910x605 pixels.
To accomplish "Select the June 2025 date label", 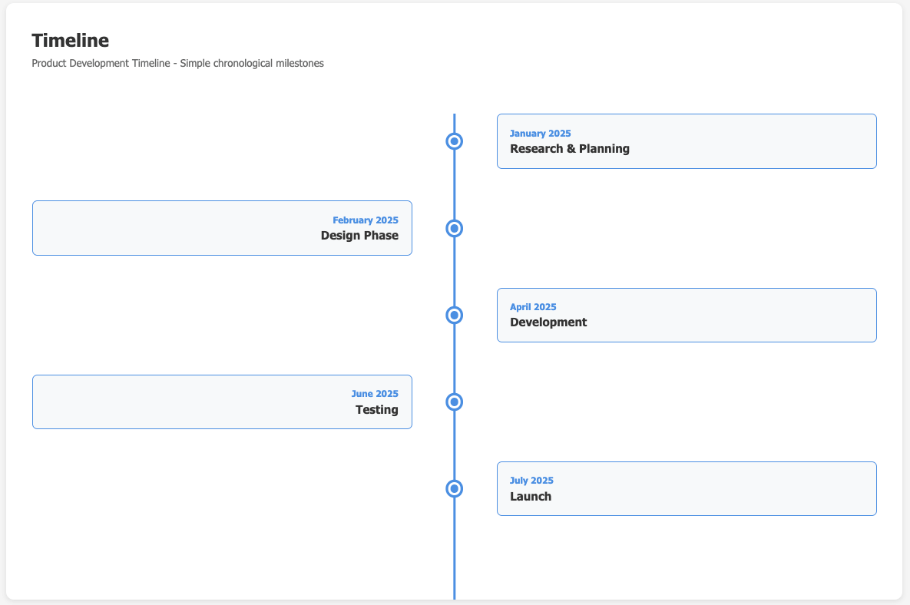I will point(375,393).
